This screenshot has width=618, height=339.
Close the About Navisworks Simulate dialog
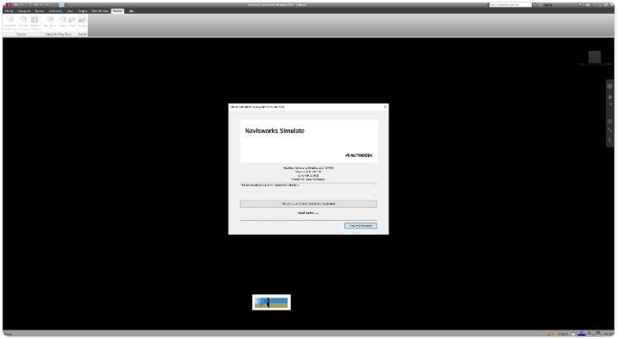click(x=385, y=107)
